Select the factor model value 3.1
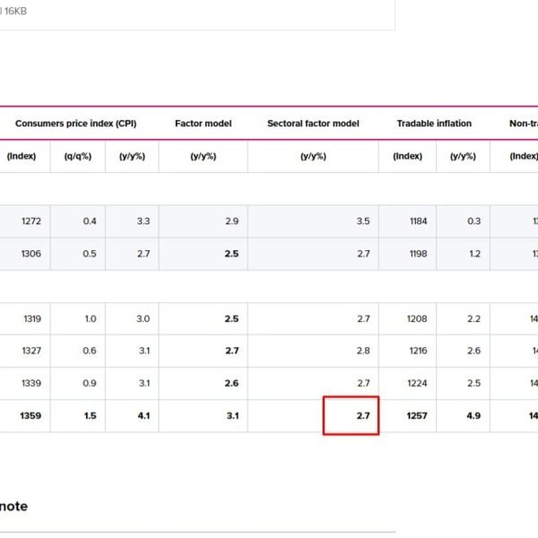The width and height of the screenshot is (538, 538). [x=232, y=416]
